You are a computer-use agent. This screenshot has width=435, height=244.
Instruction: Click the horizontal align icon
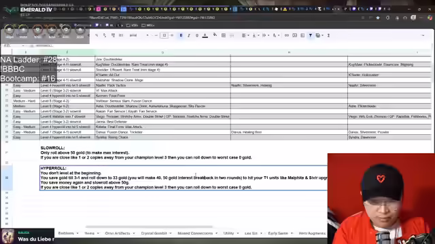(243, 35)
